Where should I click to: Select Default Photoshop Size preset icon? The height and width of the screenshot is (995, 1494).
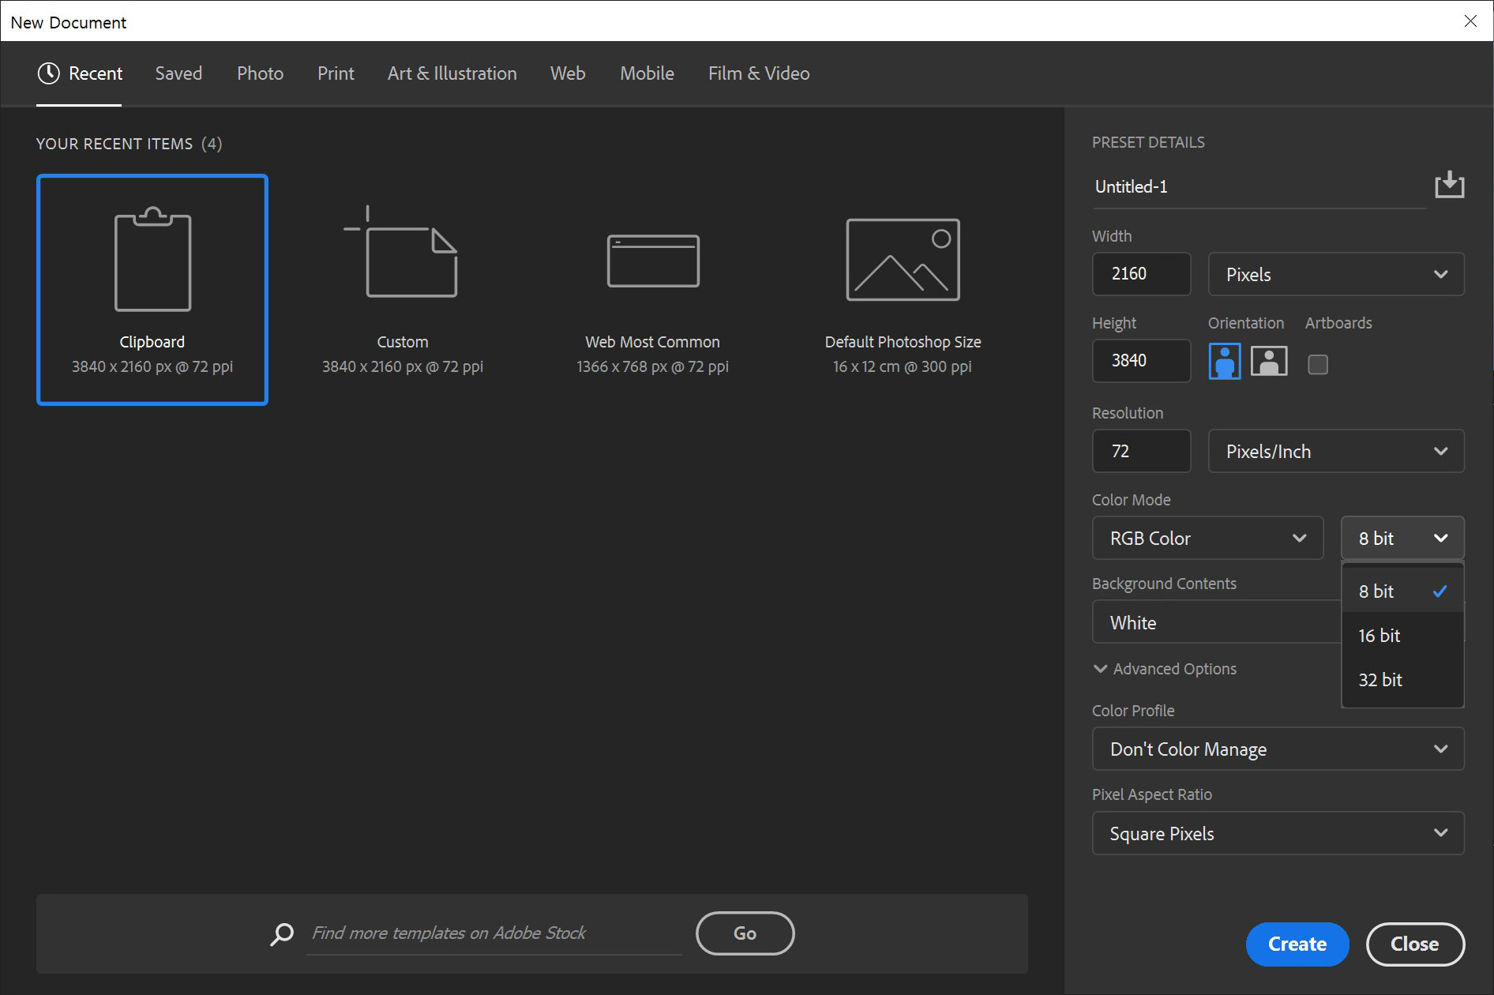click(x=903, y=260)
